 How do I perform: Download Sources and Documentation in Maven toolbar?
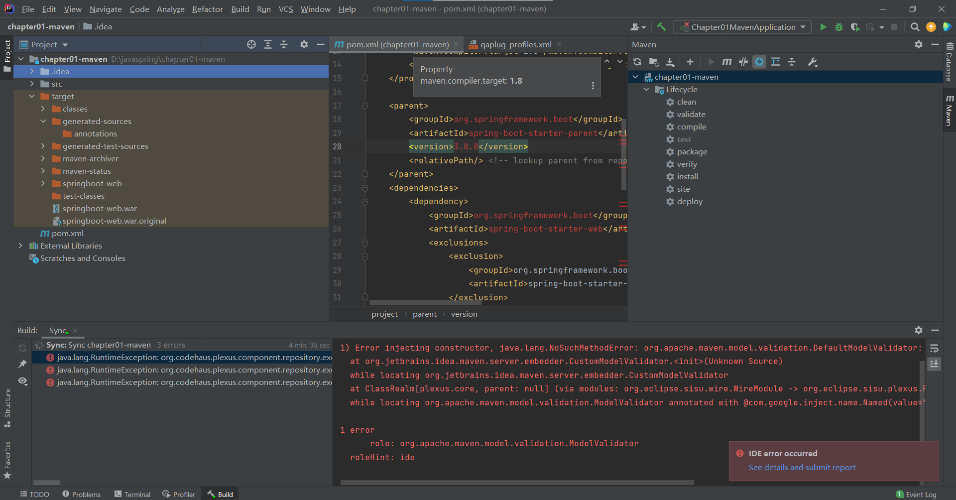670,62
